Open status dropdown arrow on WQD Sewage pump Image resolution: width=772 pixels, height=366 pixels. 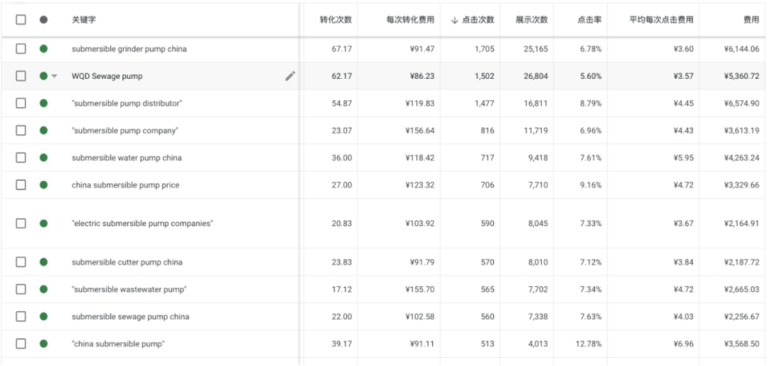point(54,76)
